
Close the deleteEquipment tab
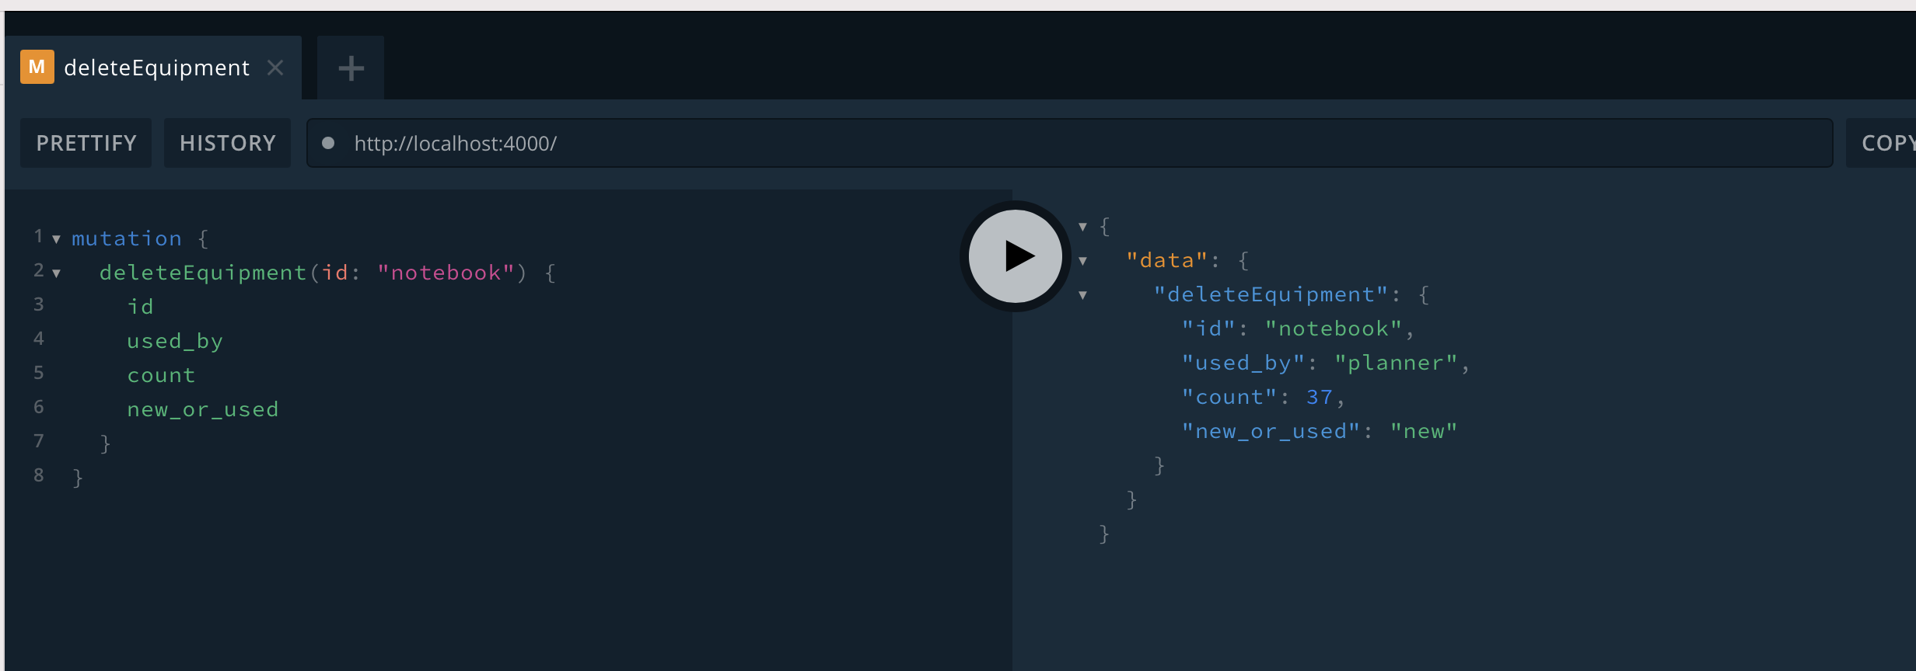coord(275,68)
